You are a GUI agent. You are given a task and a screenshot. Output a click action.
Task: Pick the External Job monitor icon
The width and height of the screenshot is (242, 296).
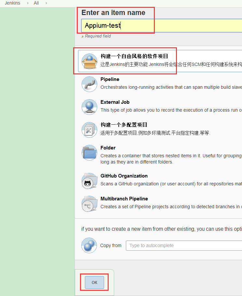[89, 107]
